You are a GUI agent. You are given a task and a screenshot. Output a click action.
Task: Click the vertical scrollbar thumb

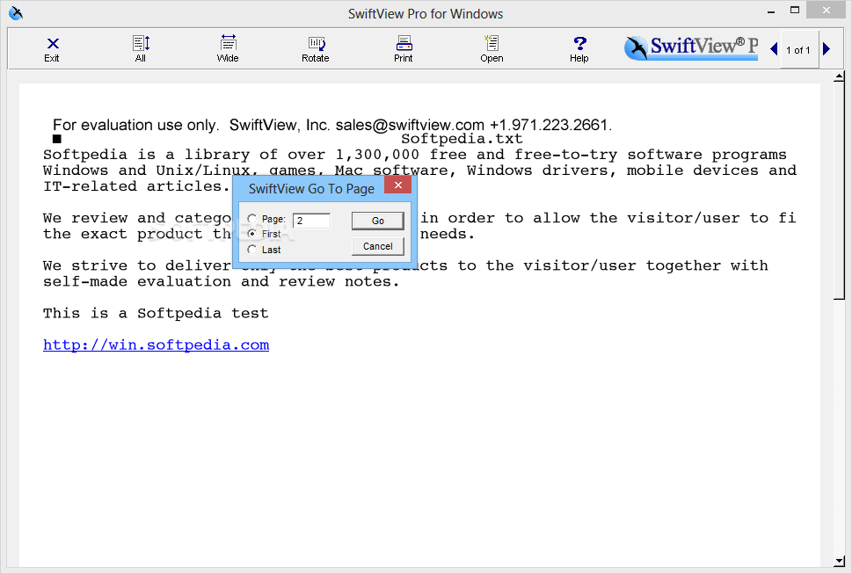[840, 191]
